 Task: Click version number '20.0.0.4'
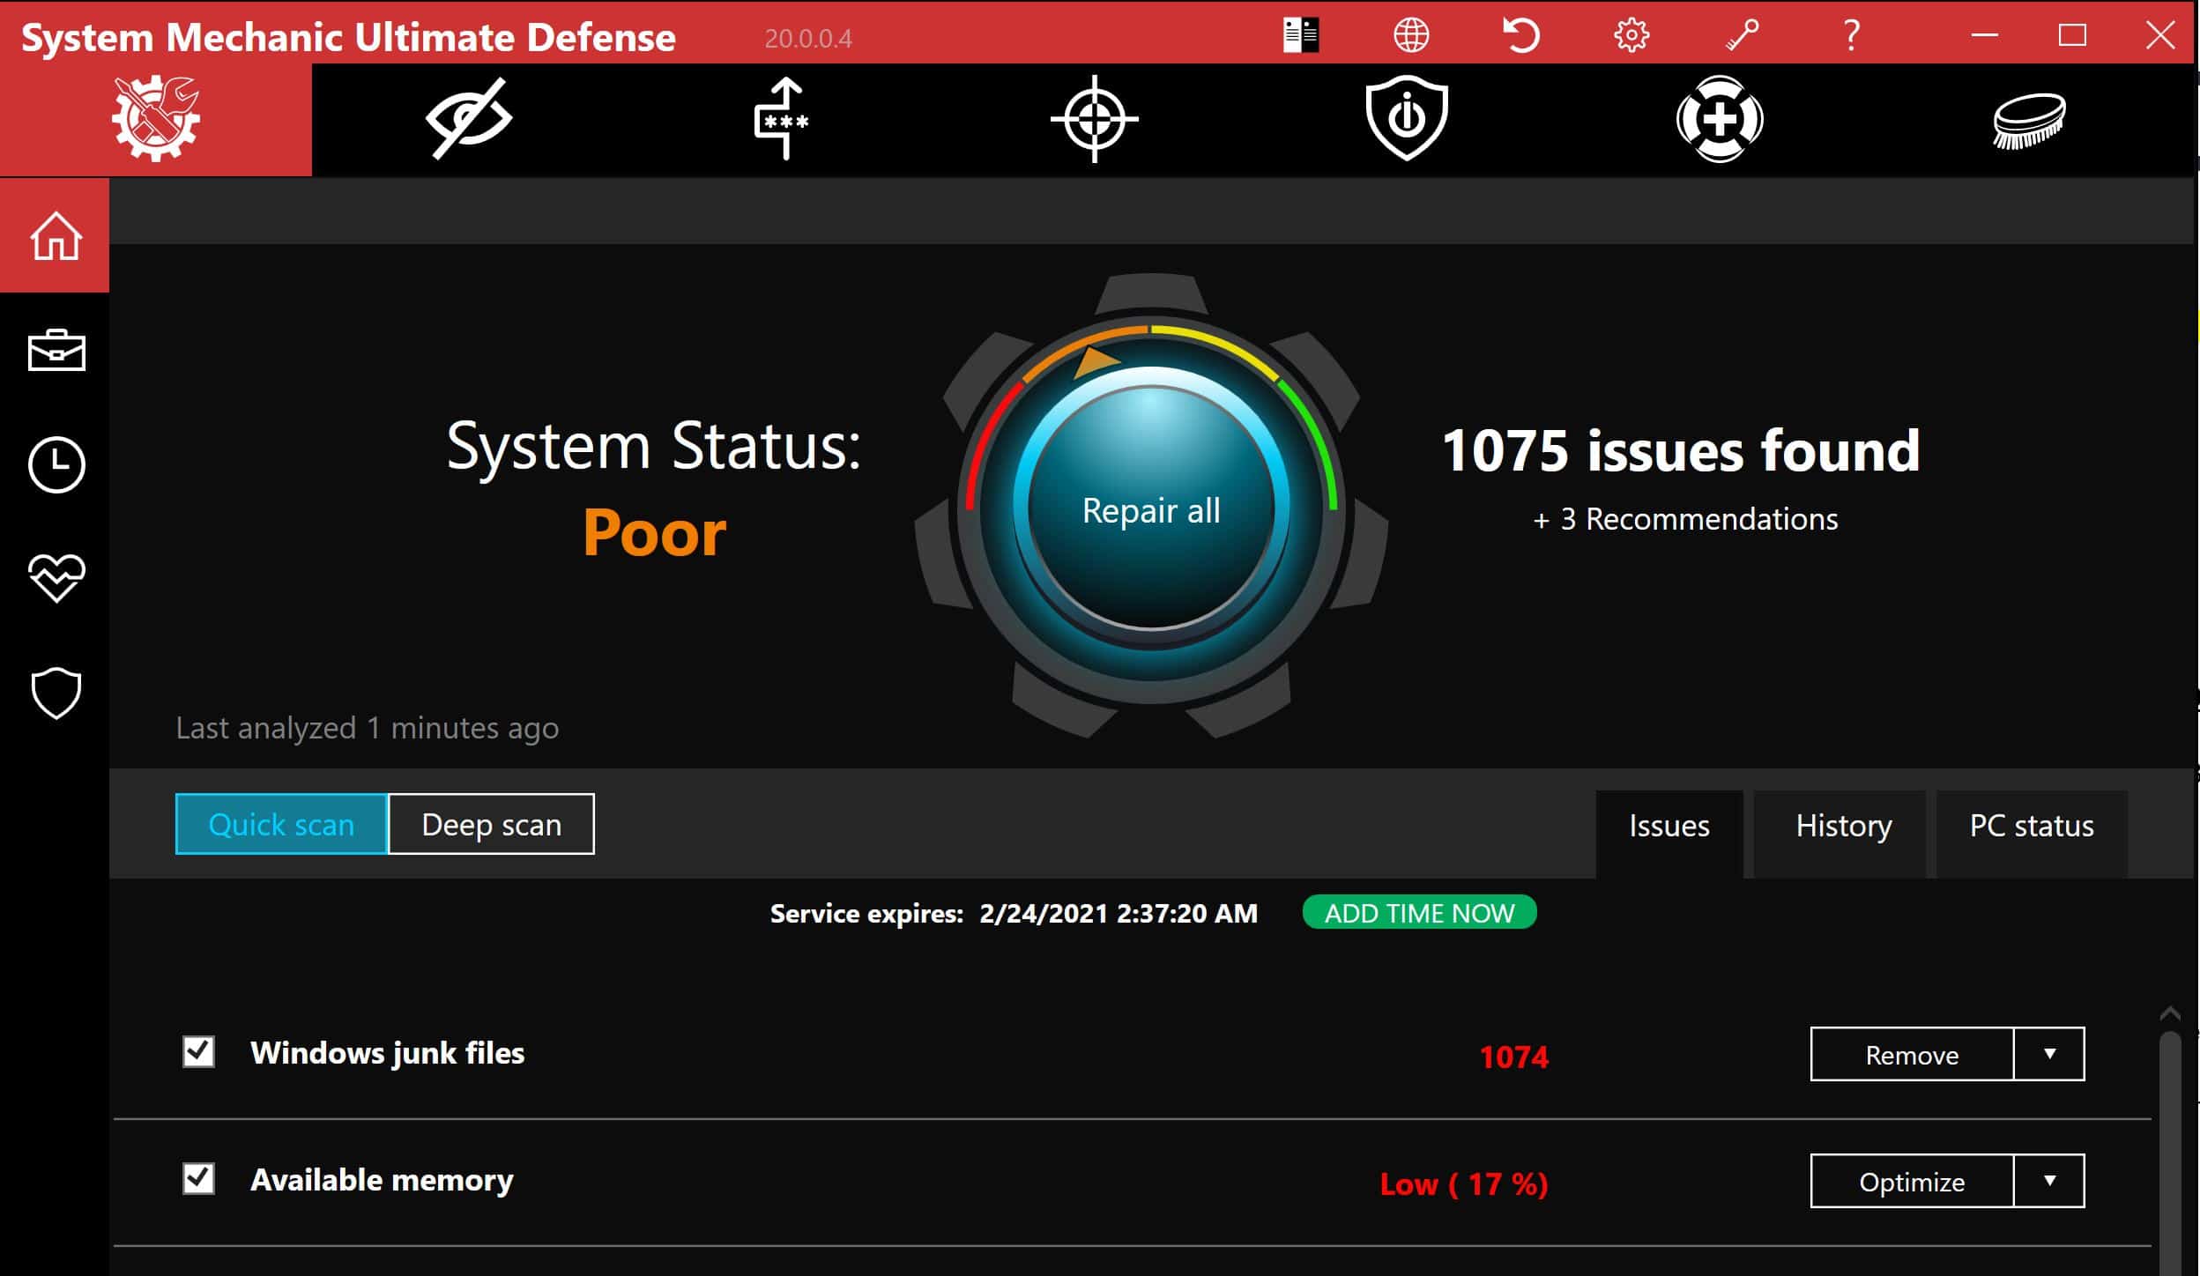pos(808,39)
